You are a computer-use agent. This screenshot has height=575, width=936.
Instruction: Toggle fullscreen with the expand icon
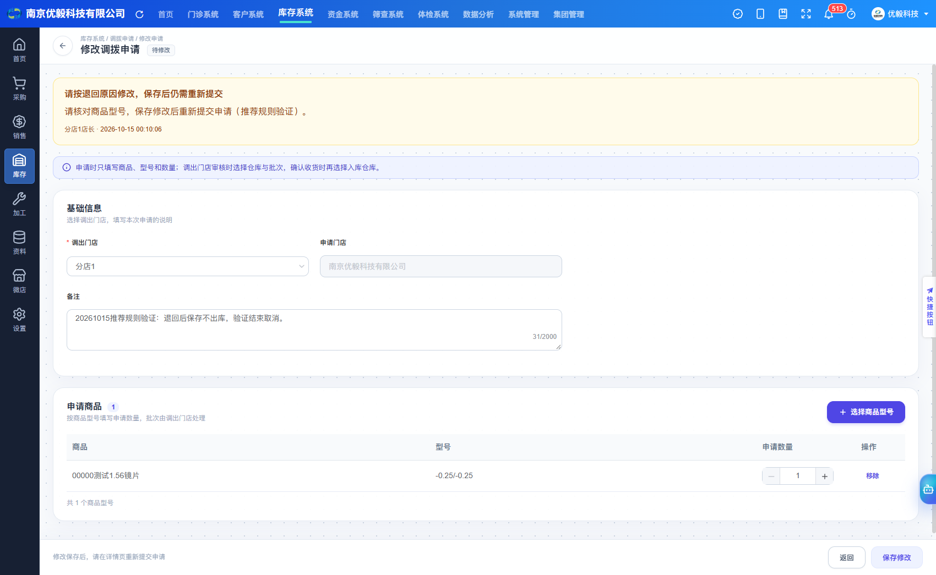(806, 14)
